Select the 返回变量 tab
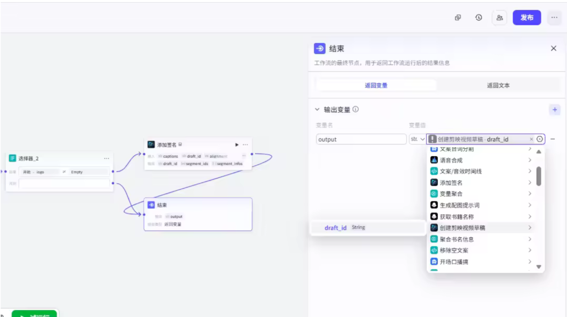This screenshot has height=317, width=567. click(x=376, y=85)
